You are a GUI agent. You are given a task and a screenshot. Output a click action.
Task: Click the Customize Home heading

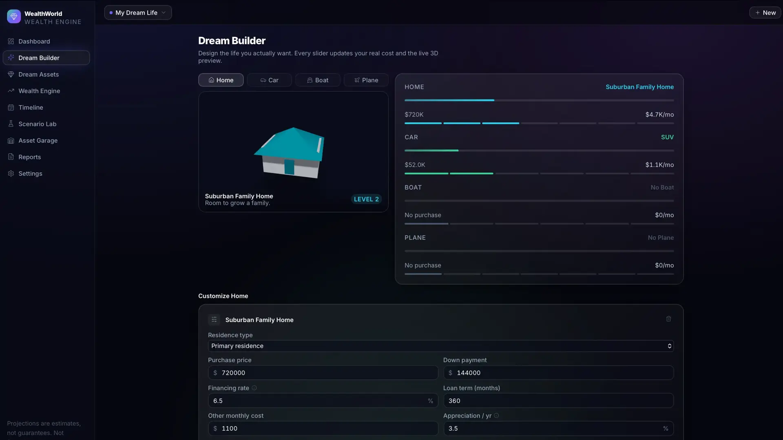tap(223, 296)
